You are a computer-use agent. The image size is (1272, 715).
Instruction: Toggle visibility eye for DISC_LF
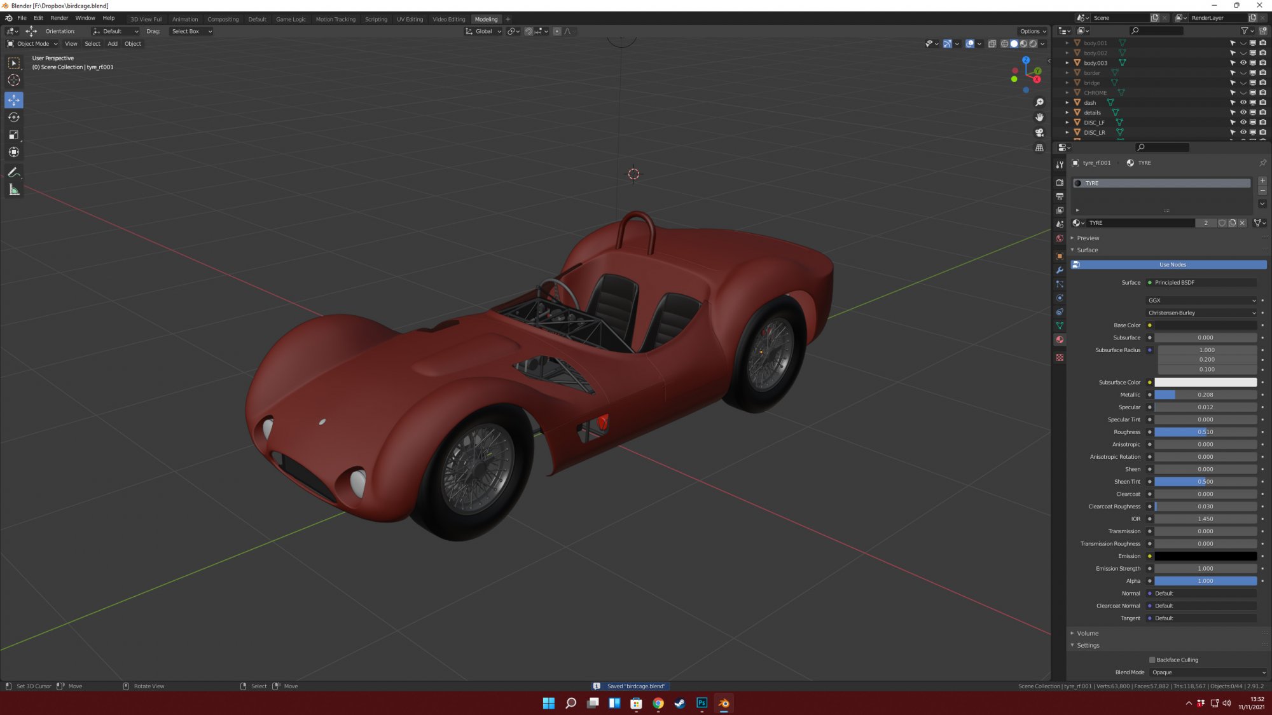point(1243,122)
